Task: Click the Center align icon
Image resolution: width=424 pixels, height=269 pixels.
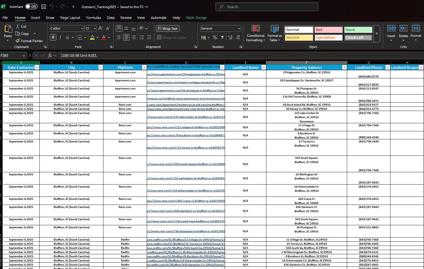Action: [126, 37]
